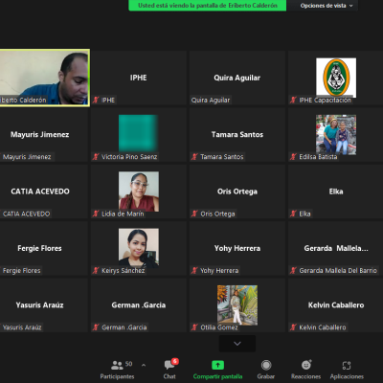Click the Quira Aguilar name label tag
The image size is (383, 383).
pyautogui.click(x=211, y=100)
